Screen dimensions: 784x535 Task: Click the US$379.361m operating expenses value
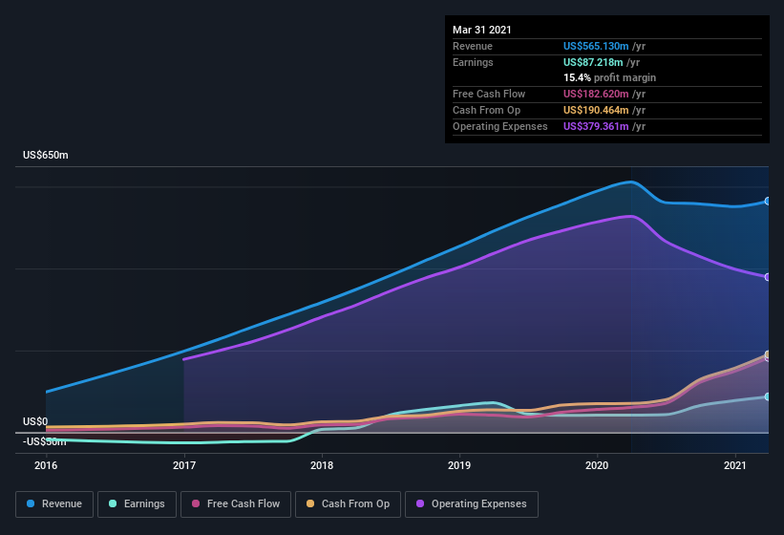pos(596,126)
